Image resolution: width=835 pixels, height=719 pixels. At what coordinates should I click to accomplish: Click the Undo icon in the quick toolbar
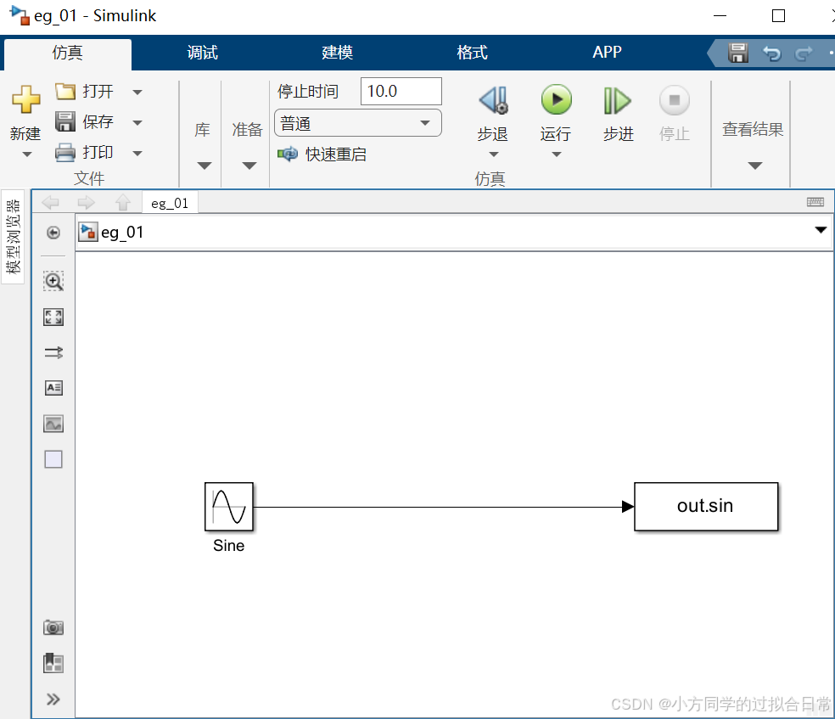(771, 53)
